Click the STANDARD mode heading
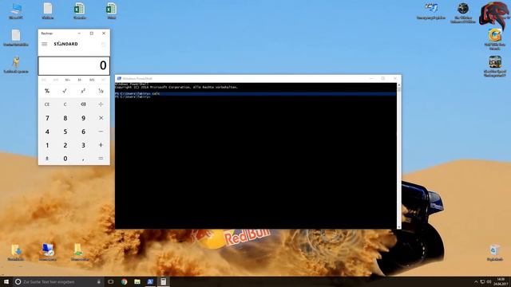 pyautogui.click(x=65, y=44)
